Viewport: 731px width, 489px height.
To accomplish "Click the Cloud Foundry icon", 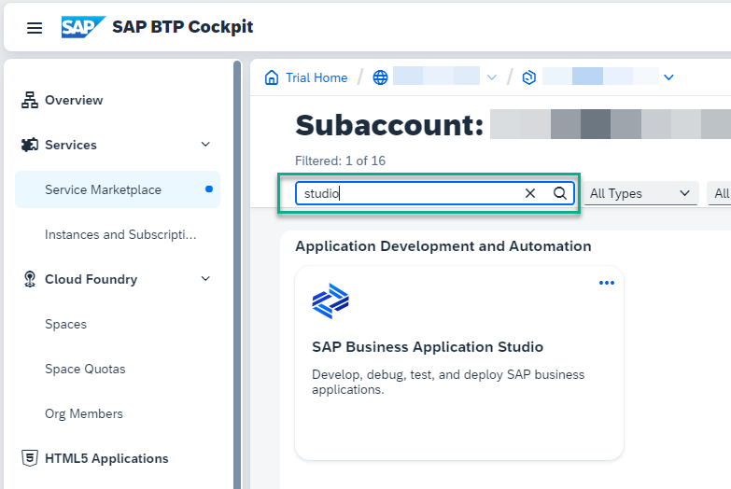I will pyautogui.click(x=30, y=279).
